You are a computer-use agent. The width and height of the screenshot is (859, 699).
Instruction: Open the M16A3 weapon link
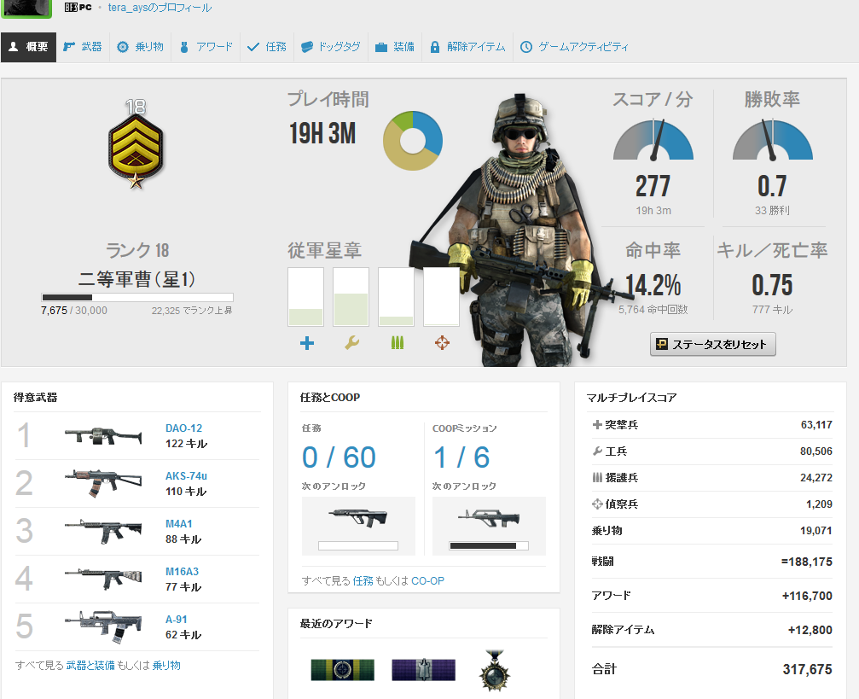[182, 571]
